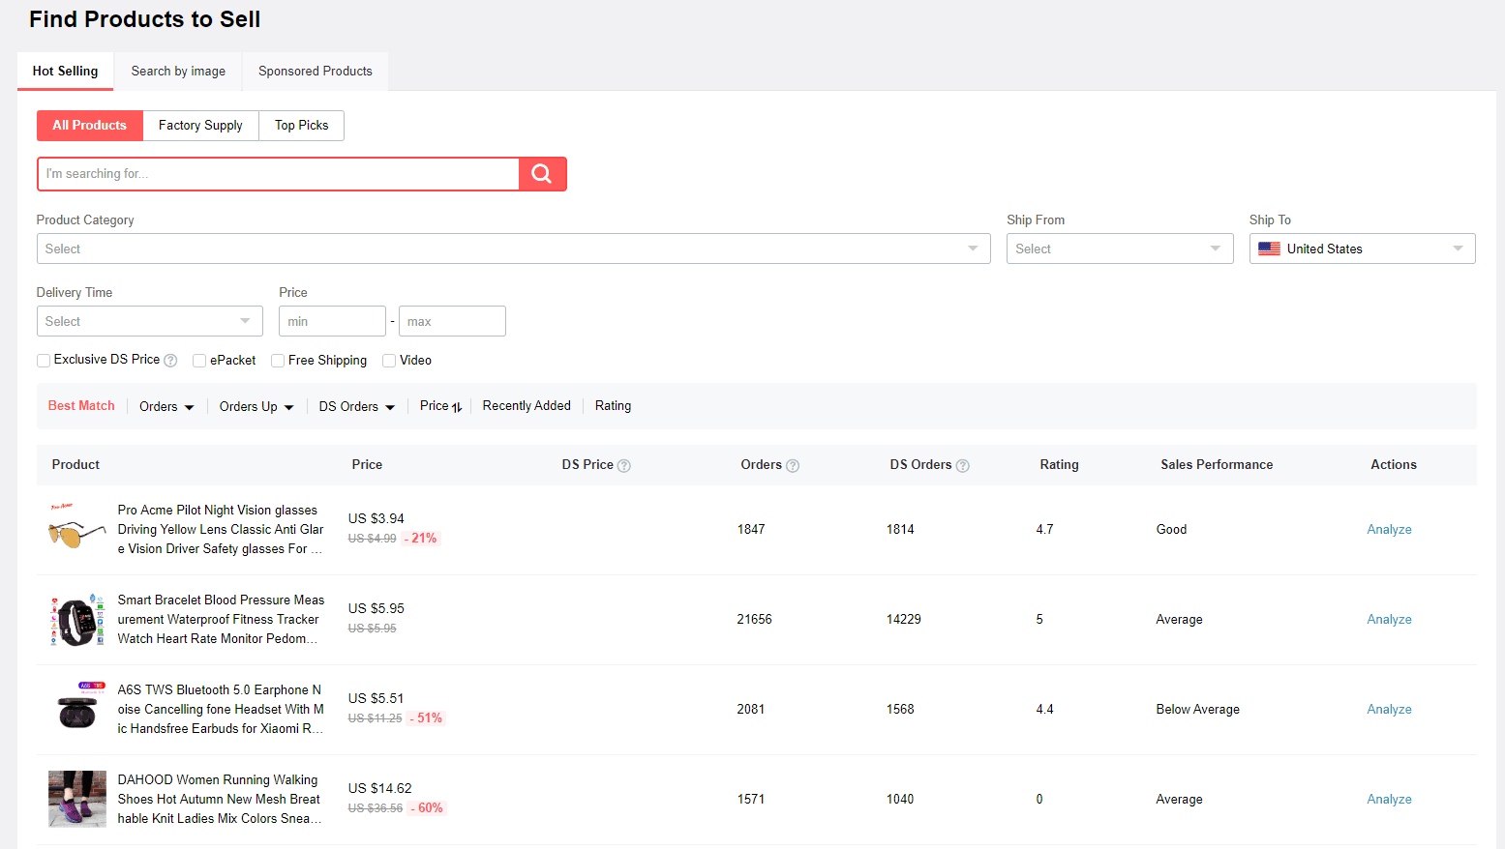The height and width of the screenshot is (849, 1505).
Task: Expand the Ship From selector
Action: coord(1120,249)
